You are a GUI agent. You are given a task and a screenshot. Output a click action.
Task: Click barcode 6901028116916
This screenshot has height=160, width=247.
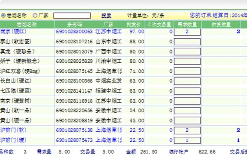tap(74, 101)
